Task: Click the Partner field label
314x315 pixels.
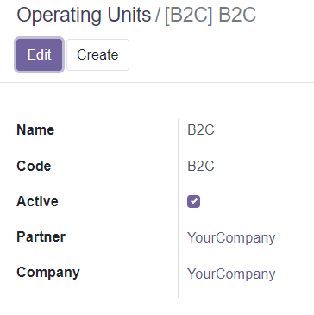Action: click(x=41, y=236)
